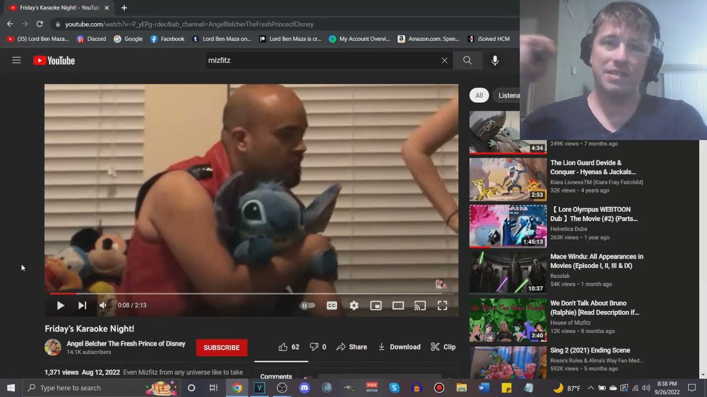Download the video
707x397 pixels.
(399, 347)
